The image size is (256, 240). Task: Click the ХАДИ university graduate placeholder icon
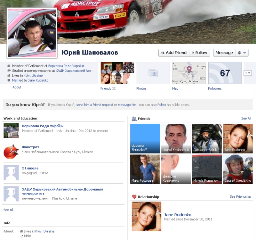[11, 194]
